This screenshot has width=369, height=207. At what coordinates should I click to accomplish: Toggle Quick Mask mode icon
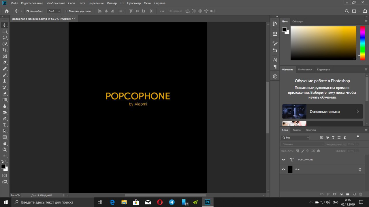pos(5,175)
